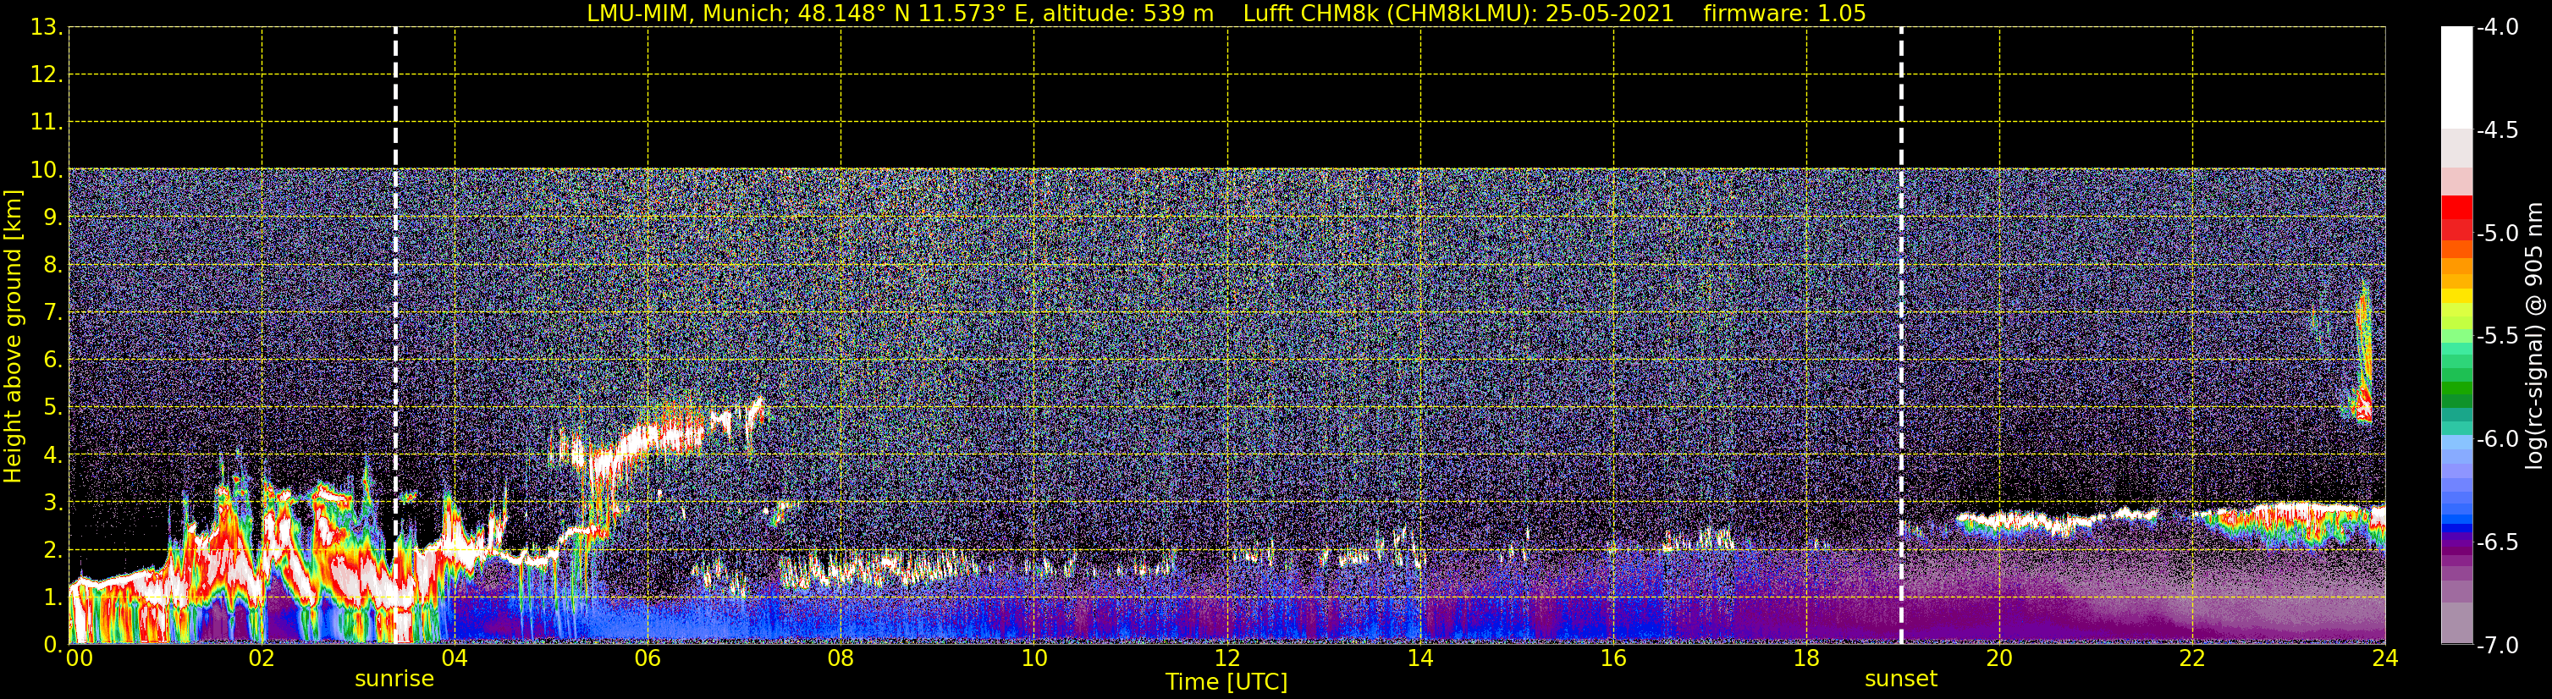Viewport: 2552px width, 699px height.
Task: Click the date "25-05-2021" in the title
Action: pyautogui.click(x=1610, y=14)
